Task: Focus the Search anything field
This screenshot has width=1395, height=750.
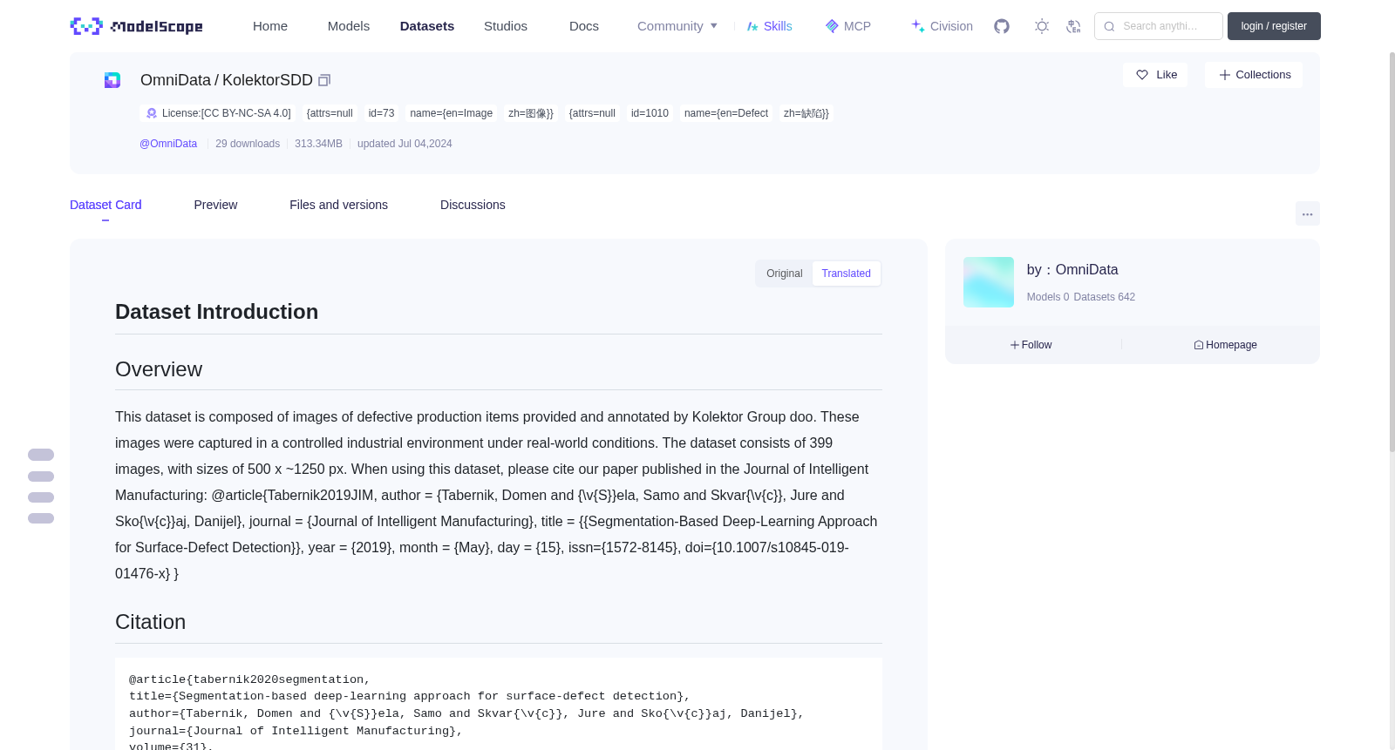Action: 1159,26
